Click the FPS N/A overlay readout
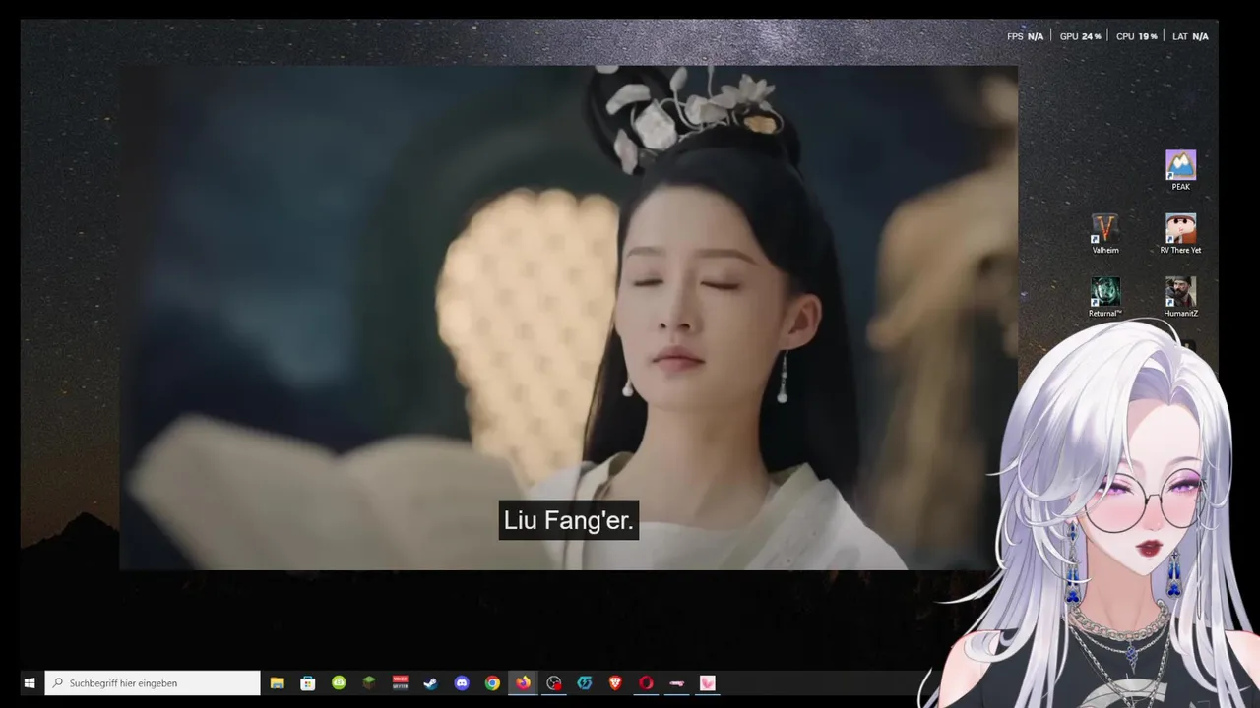This screenshot has height=708, width=1260. [x=1025, y=36]
